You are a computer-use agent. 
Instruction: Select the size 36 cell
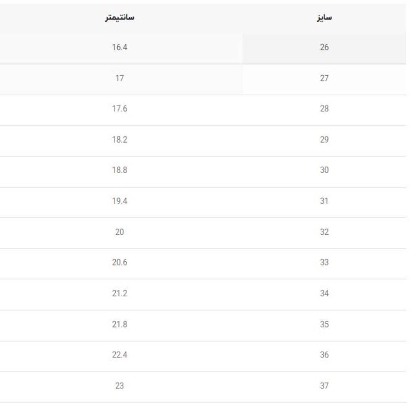pyautogui.click(x=324, y=356)
